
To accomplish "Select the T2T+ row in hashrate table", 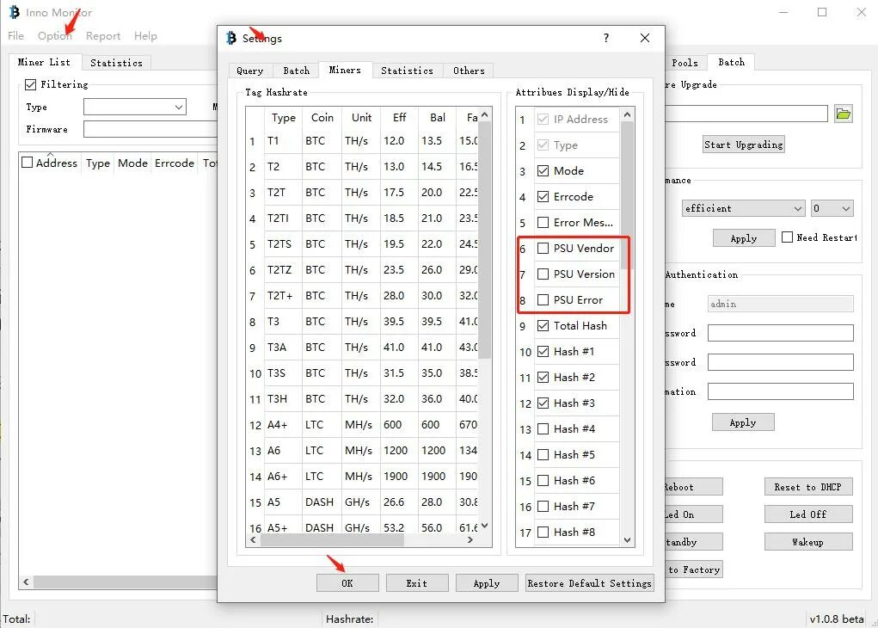I will tap(362, 295).
